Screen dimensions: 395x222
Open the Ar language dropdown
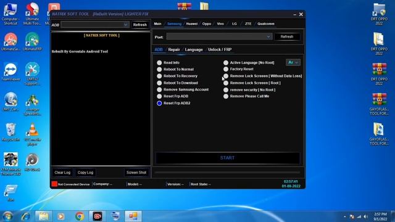pos(293,62)
